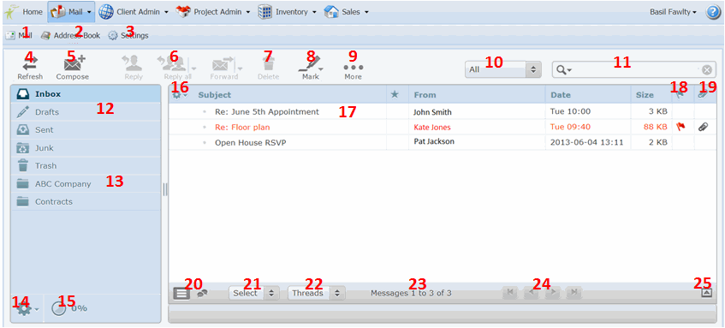The width and height of the screenshot is (725, 328).
Task: Compose a new message
Action: tap(73, 68)
